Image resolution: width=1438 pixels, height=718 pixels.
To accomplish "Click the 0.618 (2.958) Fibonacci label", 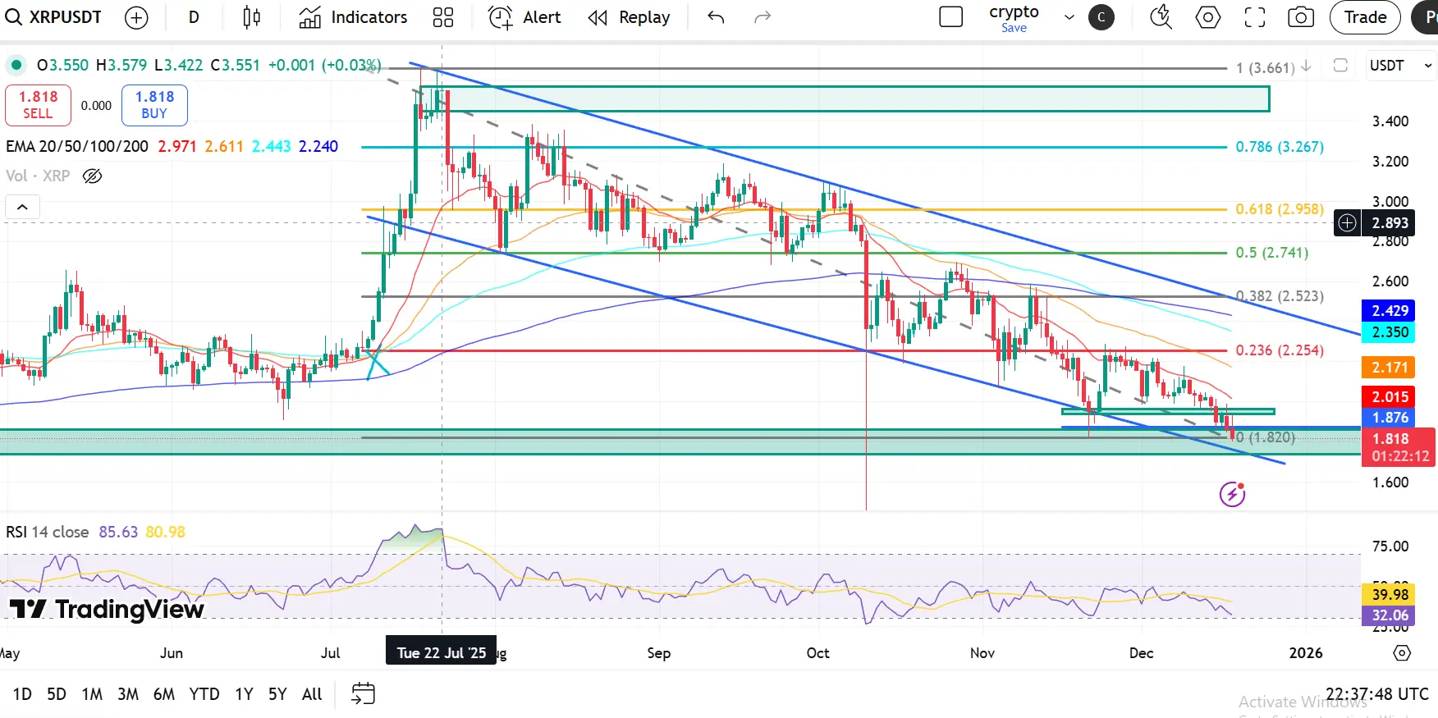I will [1280, 209].
